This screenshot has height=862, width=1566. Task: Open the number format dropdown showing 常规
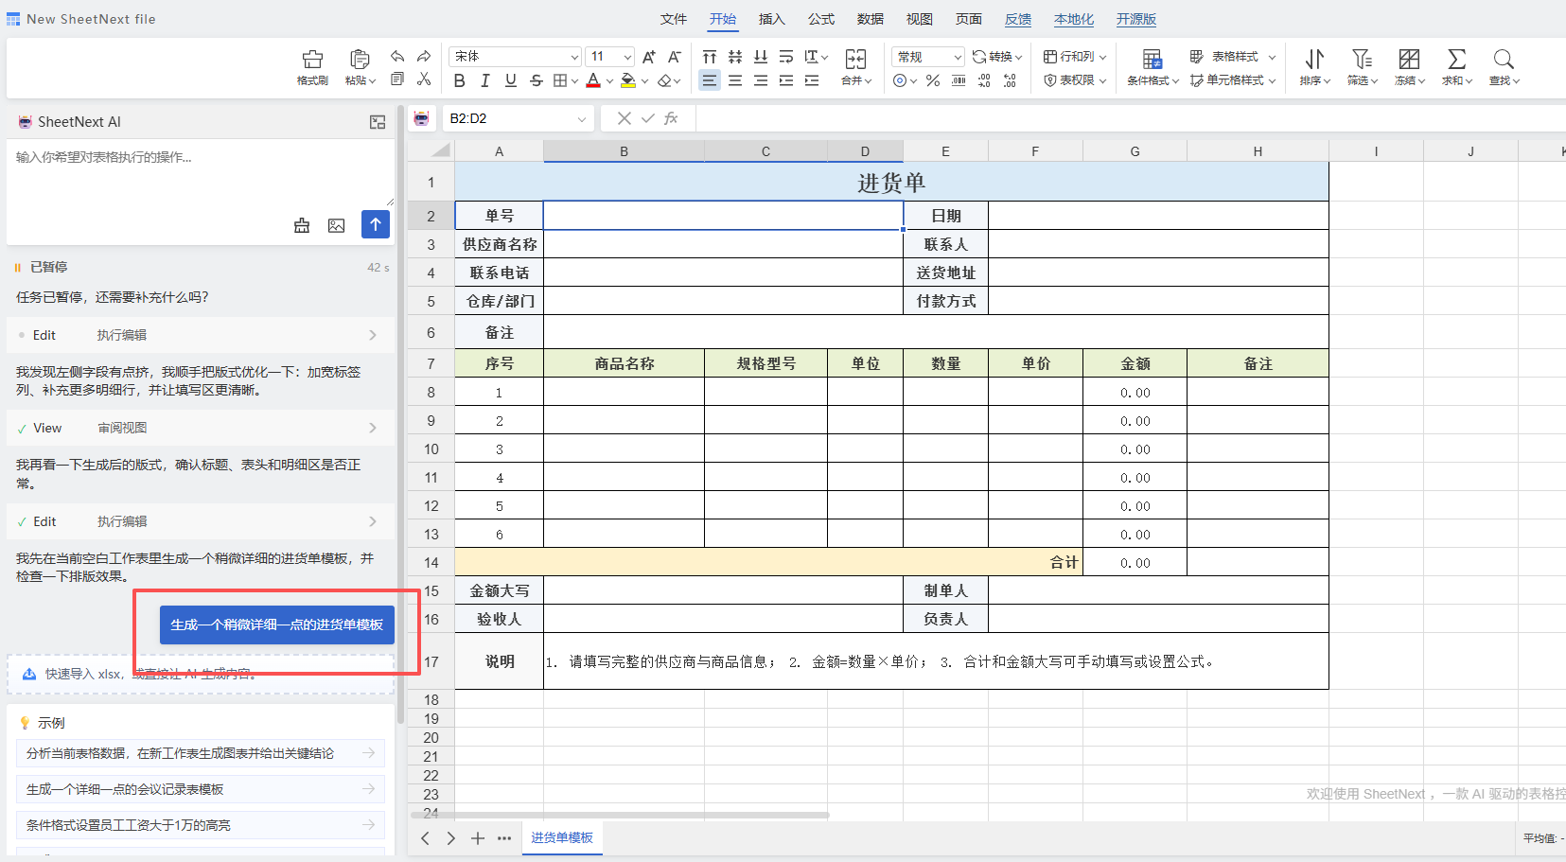tap(927, 57)
